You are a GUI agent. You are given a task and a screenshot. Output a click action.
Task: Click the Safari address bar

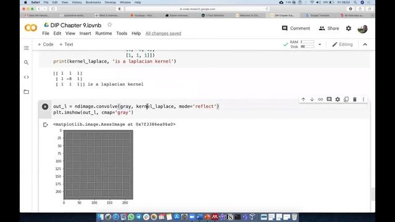tap(197, 9)
